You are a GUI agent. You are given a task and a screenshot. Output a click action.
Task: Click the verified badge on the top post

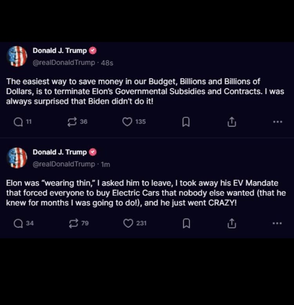(x=93, y=51)
